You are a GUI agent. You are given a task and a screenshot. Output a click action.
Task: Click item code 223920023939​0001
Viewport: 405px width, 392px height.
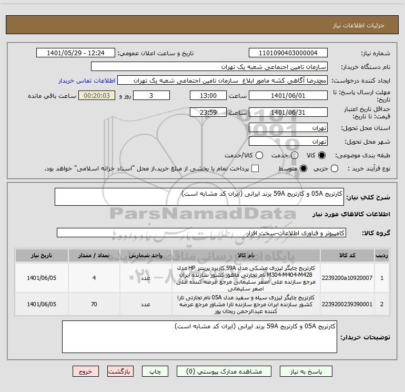[347, 304]
